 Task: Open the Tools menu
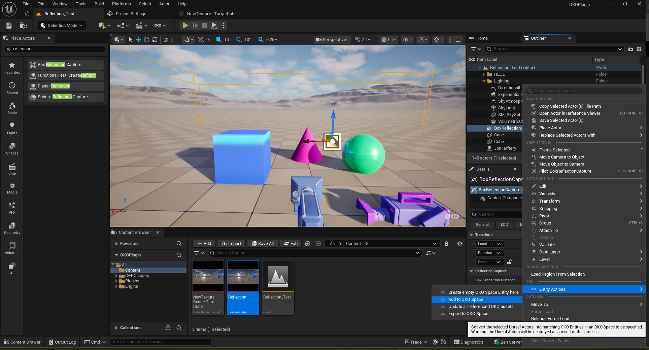pyautogui.click(x=81, y=4)
